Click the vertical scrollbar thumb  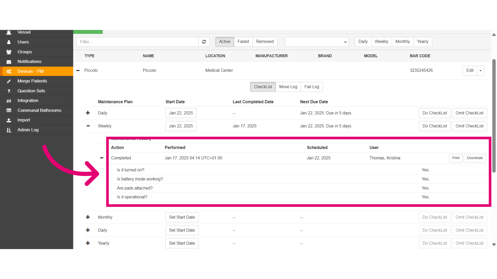point(494,116)
